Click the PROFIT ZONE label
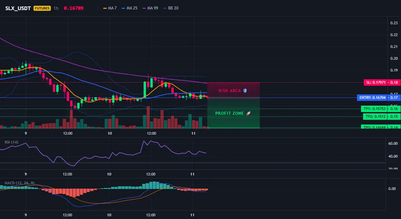 click(229, 113)
